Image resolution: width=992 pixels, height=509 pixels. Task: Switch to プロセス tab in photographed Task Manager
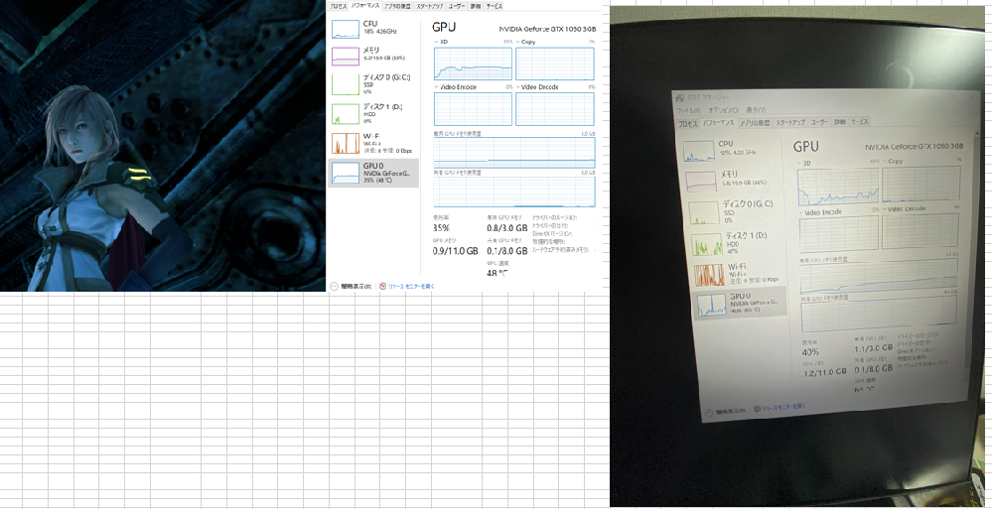(x=688, y=124)
